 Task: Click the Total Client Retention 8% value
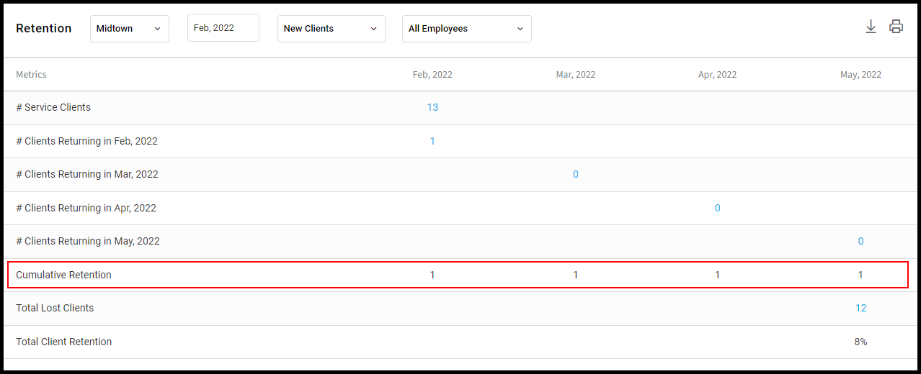(x=860, y=342)
